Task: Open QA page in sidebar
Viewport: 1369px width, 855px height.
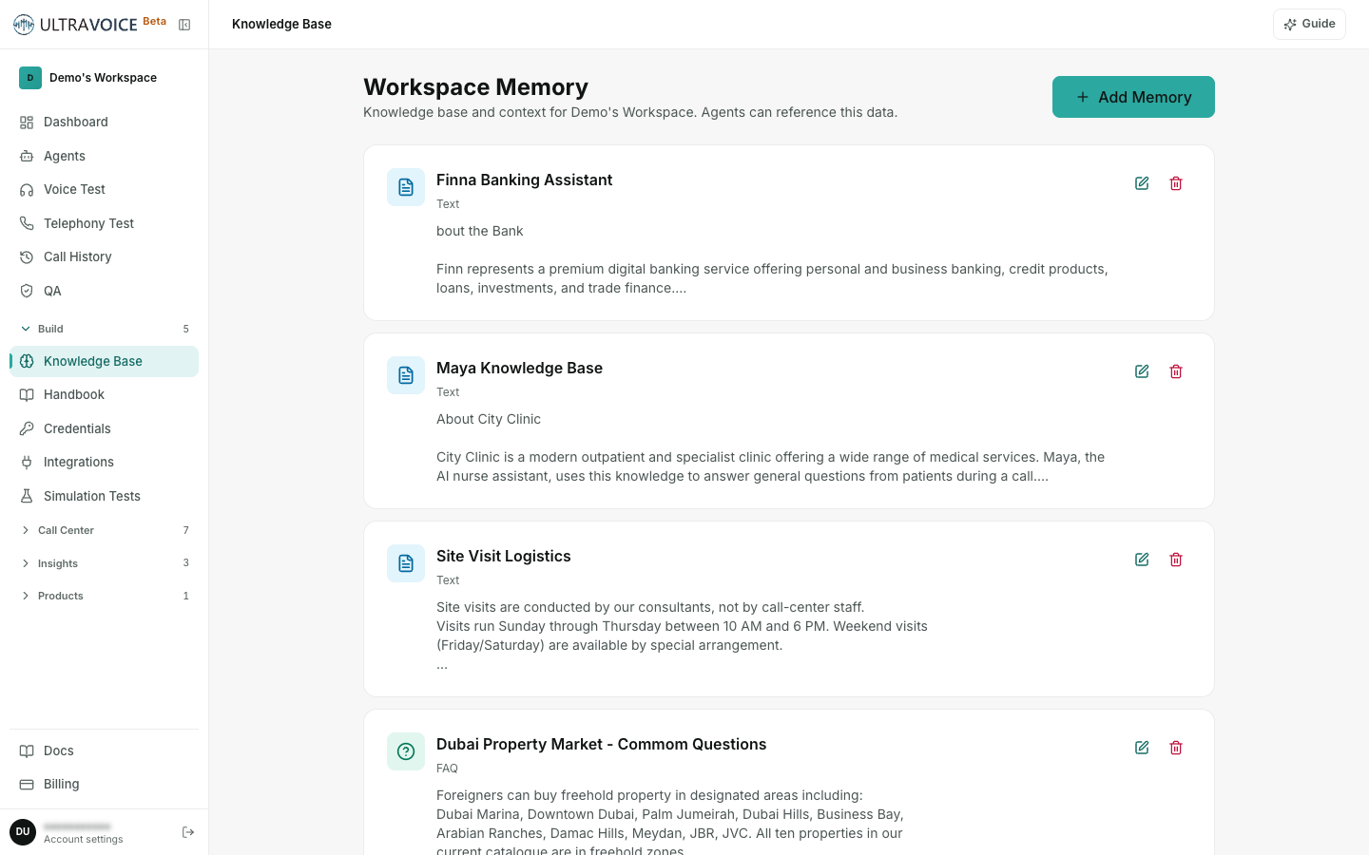Action: (104, 291)
